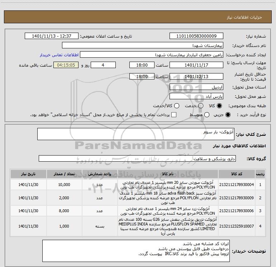Click the PLUSFLON SPAMED G26 item name
276x267 pixels.
tap(168, 227)
